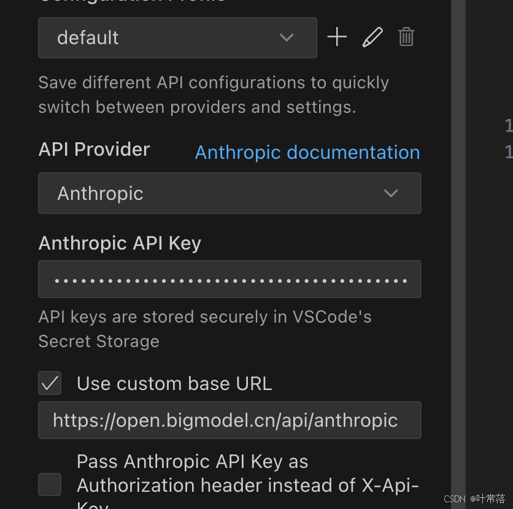Click the Anthropic API Key password field
The image size is (513, 509).
[229, 279]
